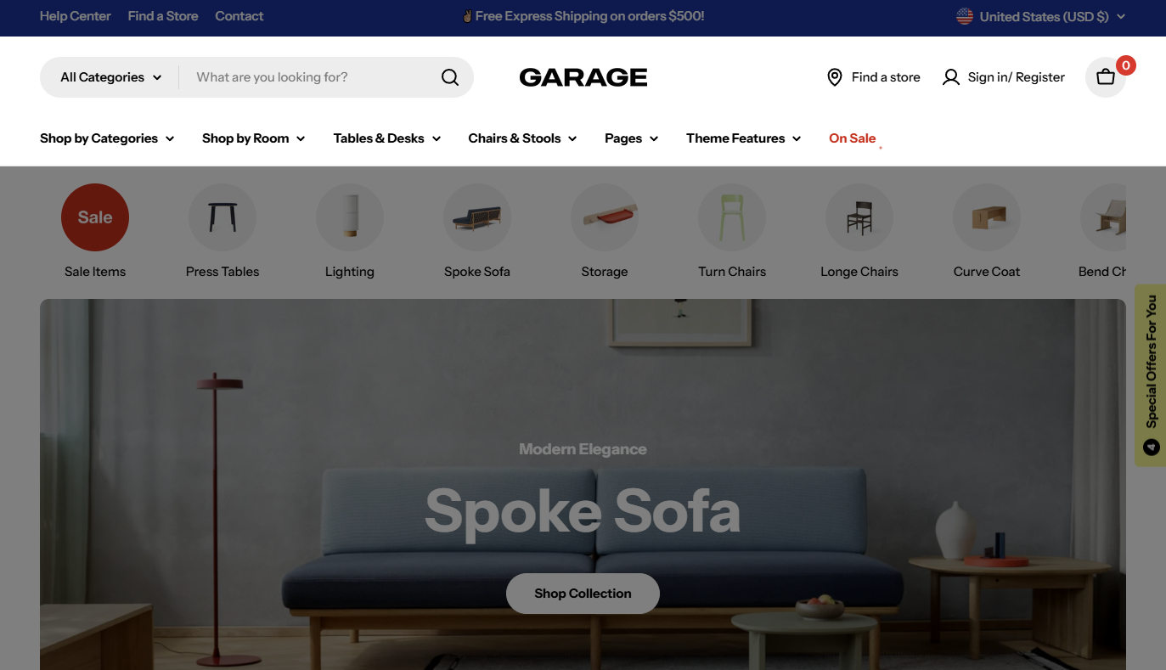Open the Tables & Desks menu
The image size is (1166, 670).
point(387,138)
